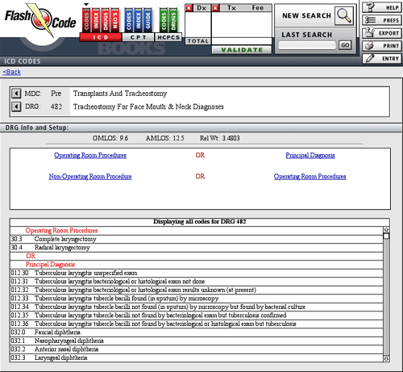The image size is (403, 372).
Task: Open the blue CPT Guide book
Action: pos(147,20)
